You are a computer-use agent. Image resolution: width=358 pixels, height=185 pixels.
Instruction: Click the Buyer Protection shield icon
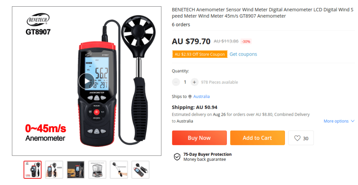coord(177,157)
